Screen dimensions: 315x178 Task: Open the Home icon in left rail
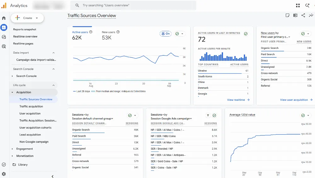tap(4, 18)
